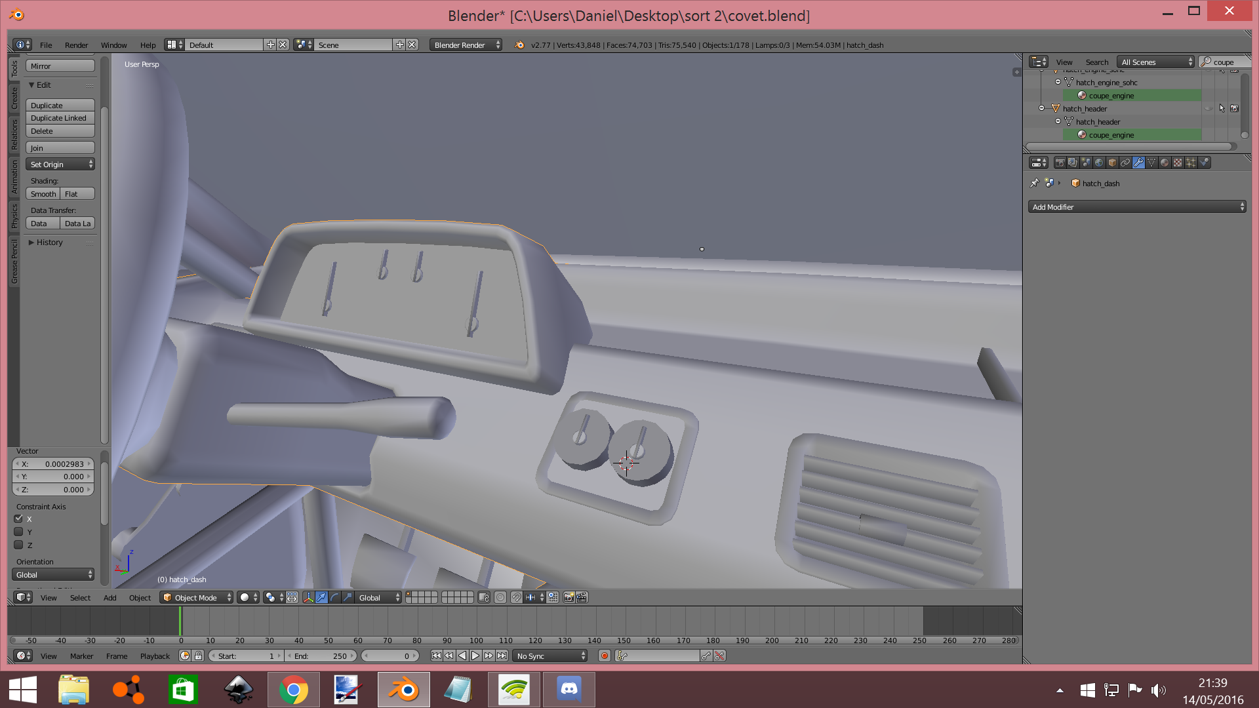The image size is (1259, 708).
Task: Open the Render menu
Action: pos(76,45)
